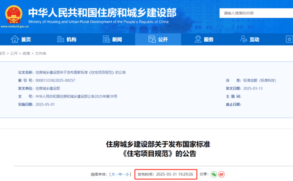Set font size to 大 (large)

(113, 174)
